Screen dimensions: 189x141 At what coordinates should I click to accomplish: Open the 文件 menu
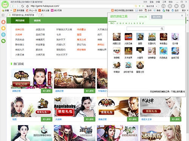click(145, 2)
